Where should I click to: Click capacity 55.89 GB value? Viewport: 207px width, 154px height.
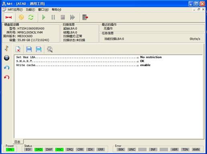pyautogui.click(x=33, y=40)
